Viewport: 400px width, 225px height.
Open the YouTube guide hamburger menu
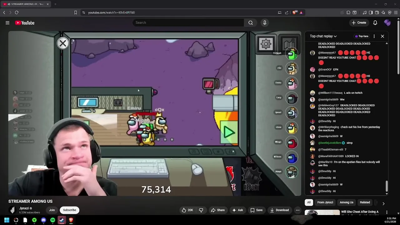(x=7, y=22)
